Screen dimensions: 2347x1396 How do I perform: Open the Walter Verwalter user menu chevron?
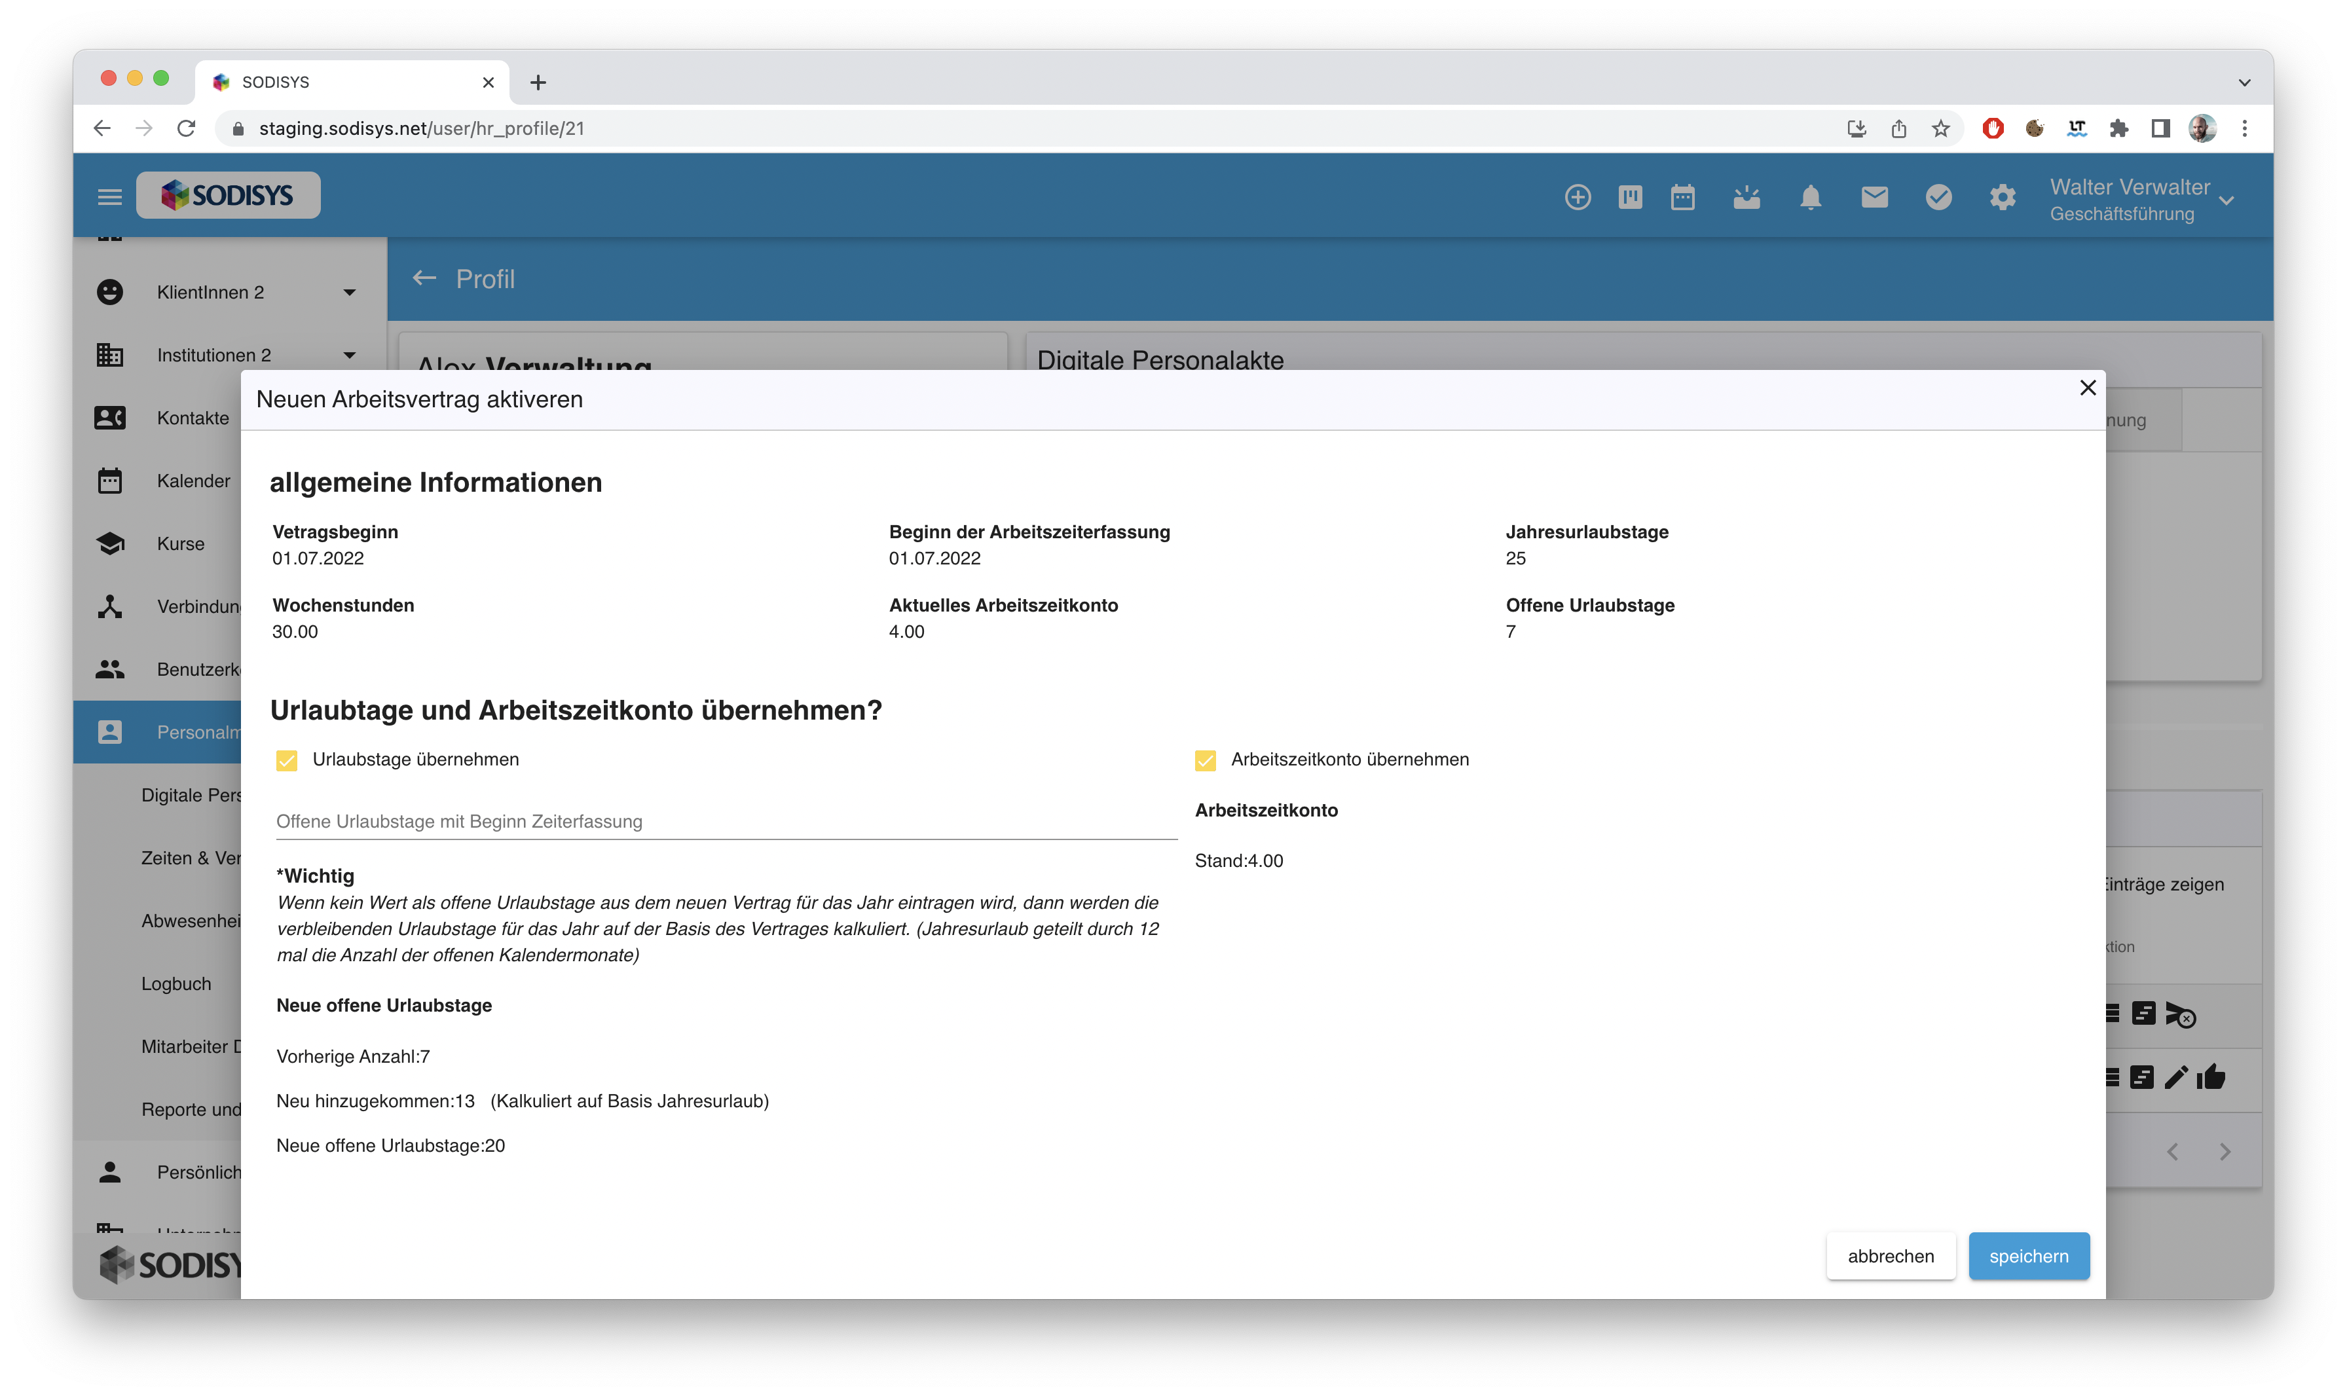click(x=2226, y=200)
